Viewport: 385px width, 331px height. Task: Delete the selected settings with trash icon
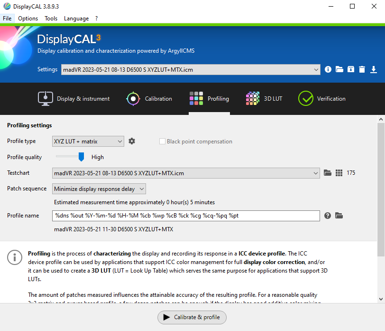362,69
